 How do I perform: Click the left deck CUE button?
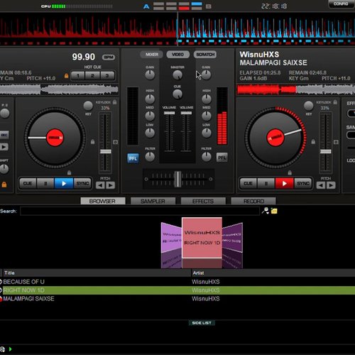tap(28, 183)
